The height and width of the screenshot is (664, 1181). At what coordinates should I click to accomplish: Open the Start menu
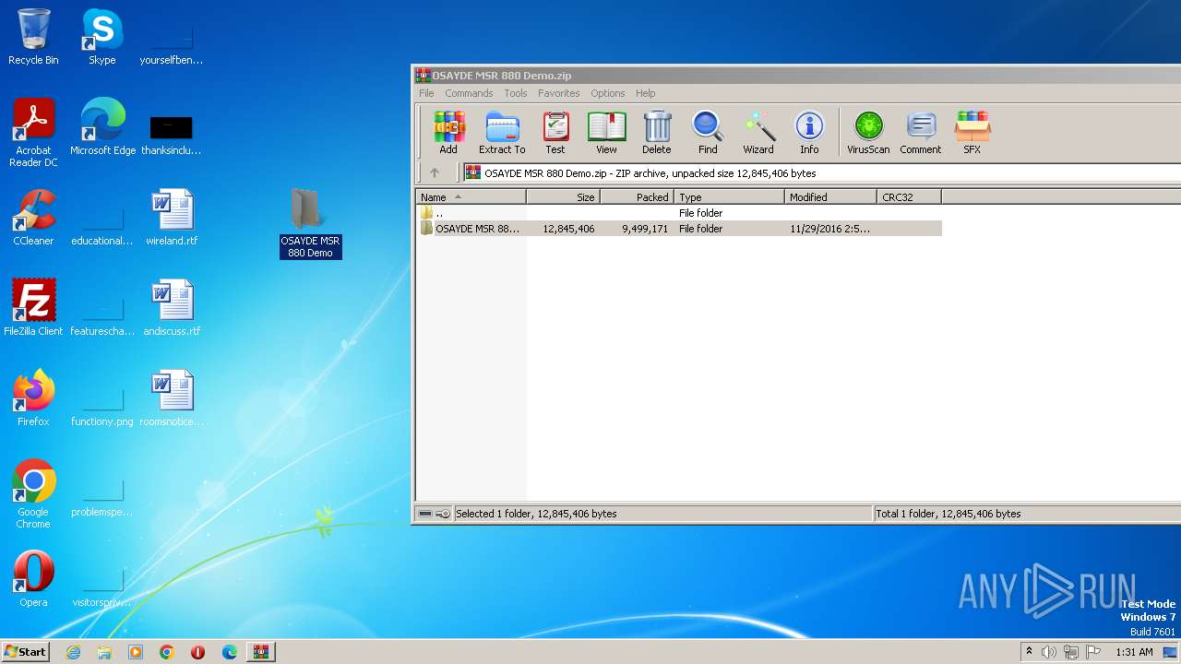[26, 651]
